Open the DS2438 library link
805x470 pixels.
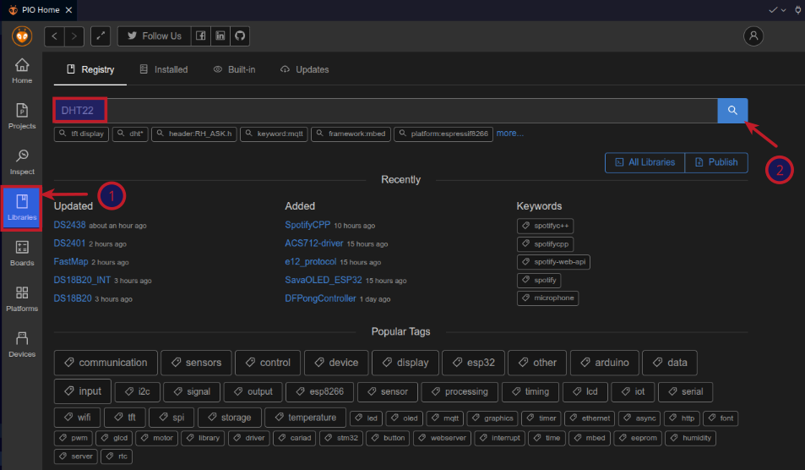tap(70, 225)
